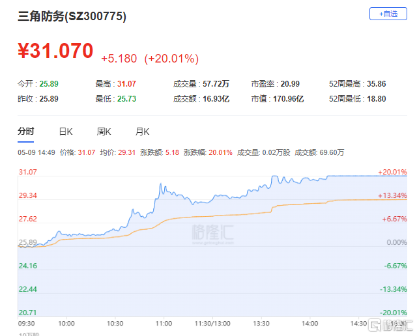Click the y-axis label 24.16

(x=27, y=266)
